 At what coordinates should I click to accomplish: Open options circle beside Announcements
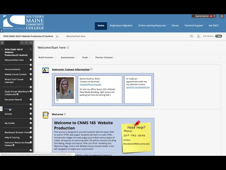(31, 69)
